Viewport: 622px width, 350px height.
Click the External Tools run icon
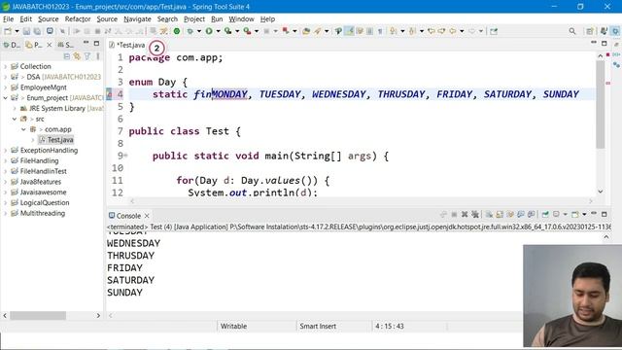(x=247, y=31)
